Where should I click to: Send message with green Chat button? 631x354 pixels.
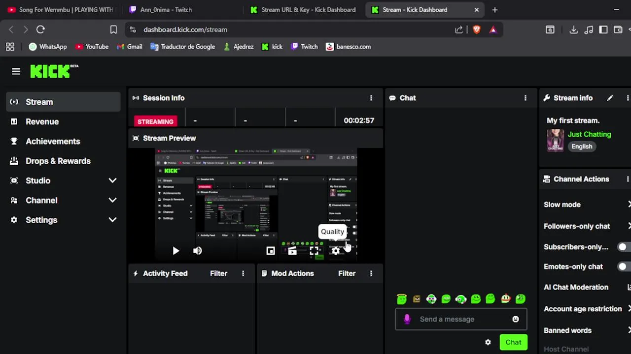point(513,342)
